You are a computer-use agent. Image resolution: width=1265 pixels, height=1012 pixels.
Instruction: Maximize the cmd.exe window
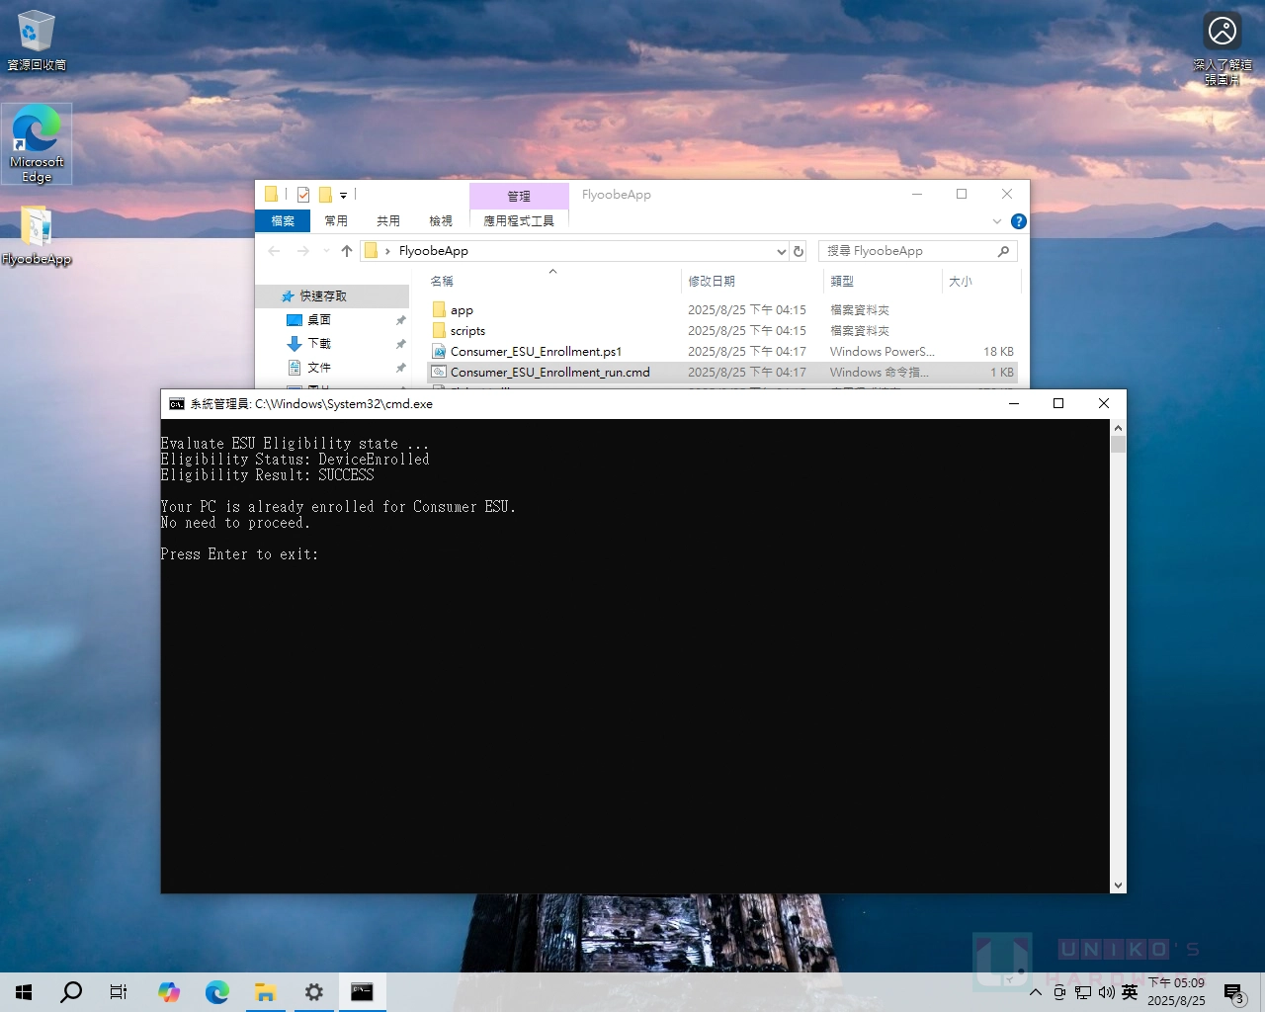coord(1058,403)
